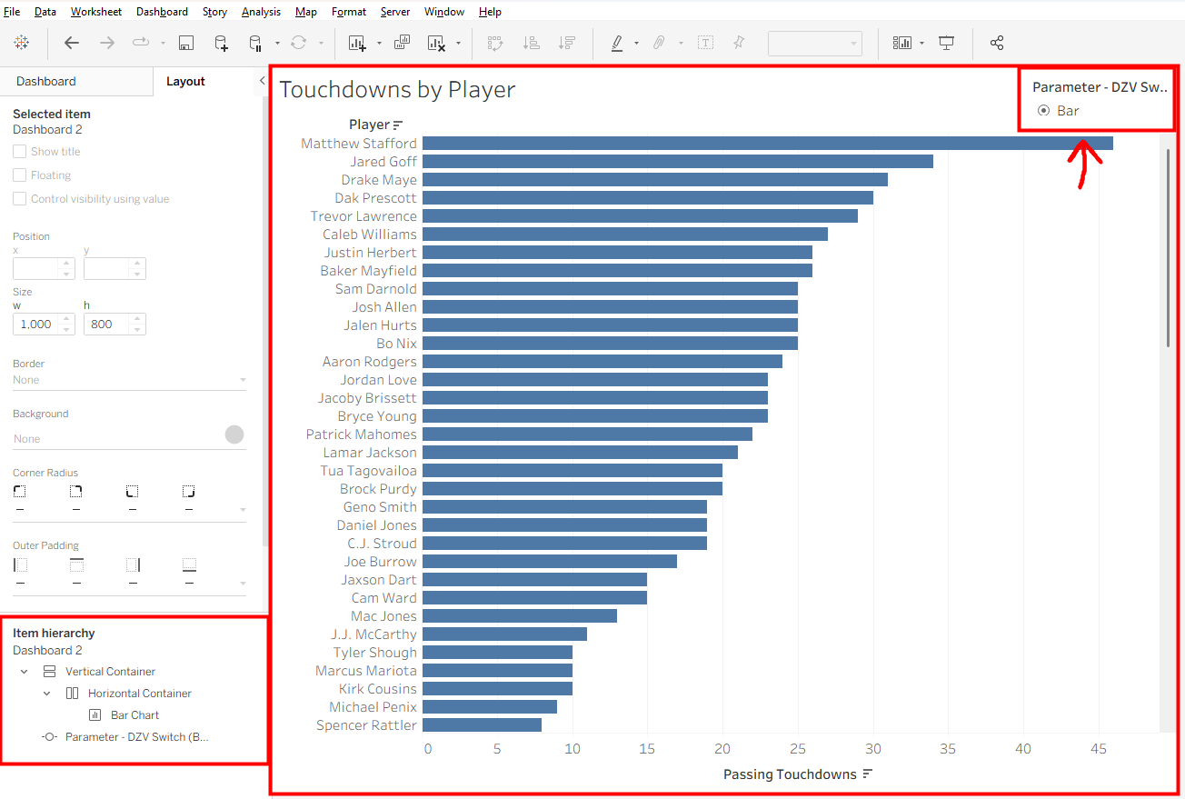Click the height size input field
Viewport: 1185px width, 799px height.
(105, 325)
